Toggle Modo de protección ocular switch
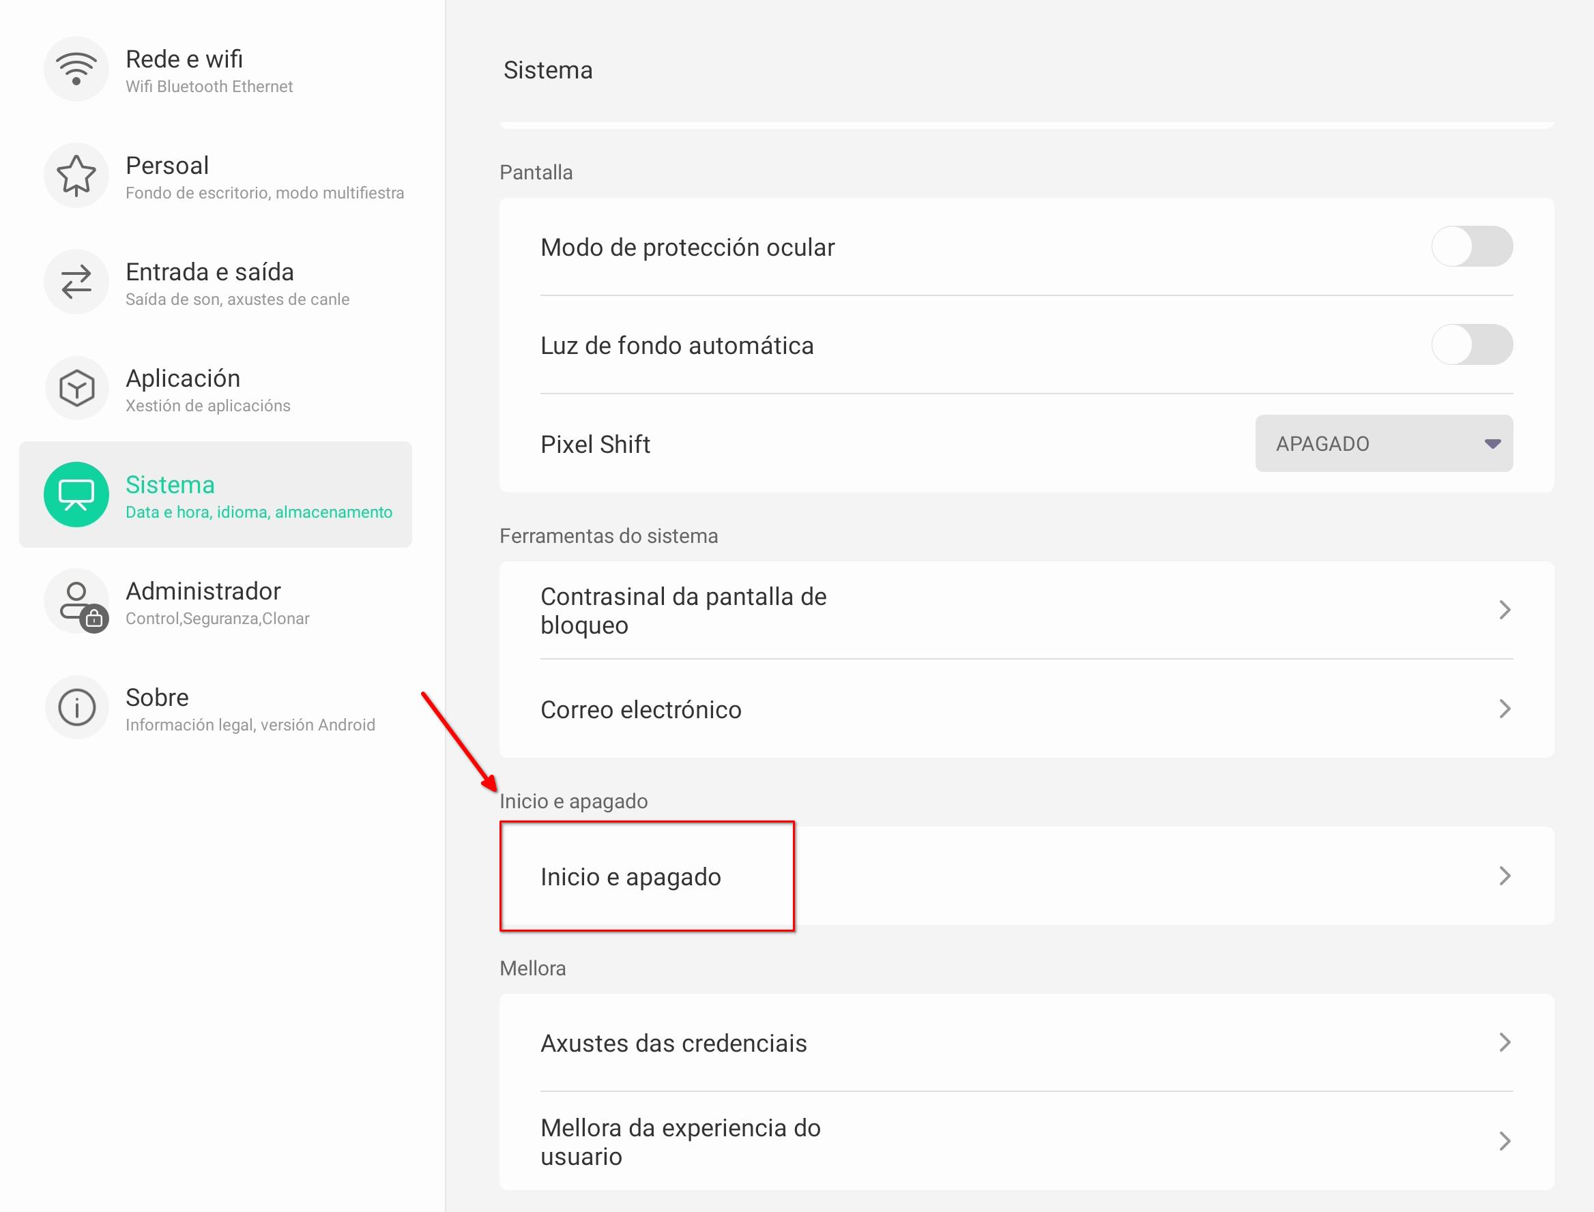Image resolution: width=1594 pixels, height=1212 pixels. (1471, 247)
